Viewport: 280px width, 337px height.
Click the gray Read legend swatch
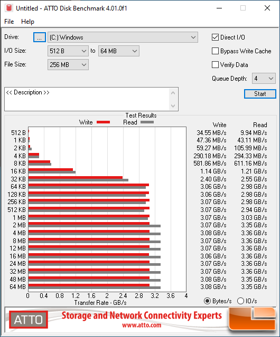(x=147, y=122)
